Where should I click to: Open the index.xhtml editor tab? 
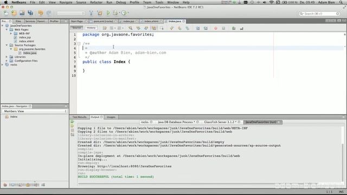[152, 21]
